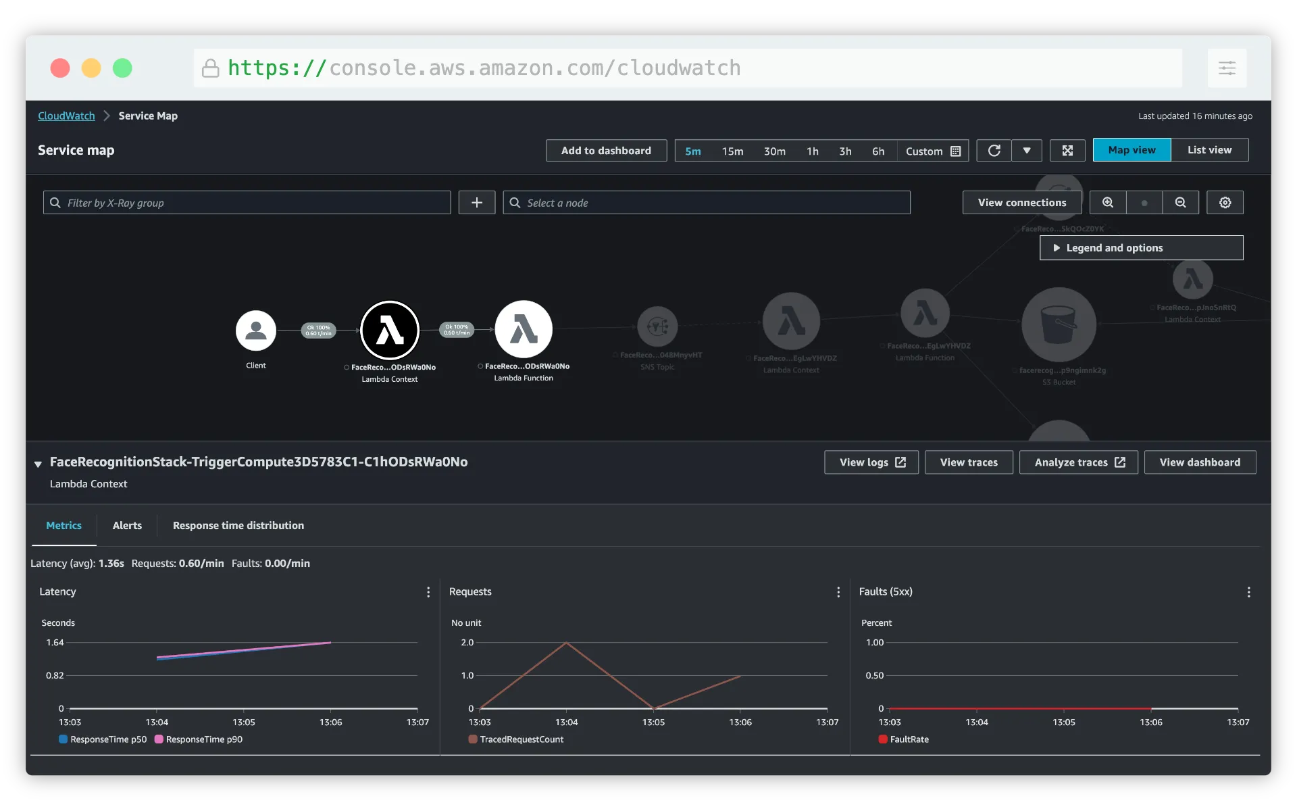1297x811 pixels.
Task: Reset zoom with the center dot button
Action: tap(1144, 203)
